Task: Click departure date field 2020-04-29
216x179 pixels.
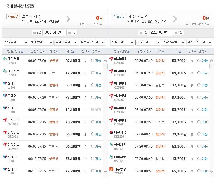Action: [54, 33]
